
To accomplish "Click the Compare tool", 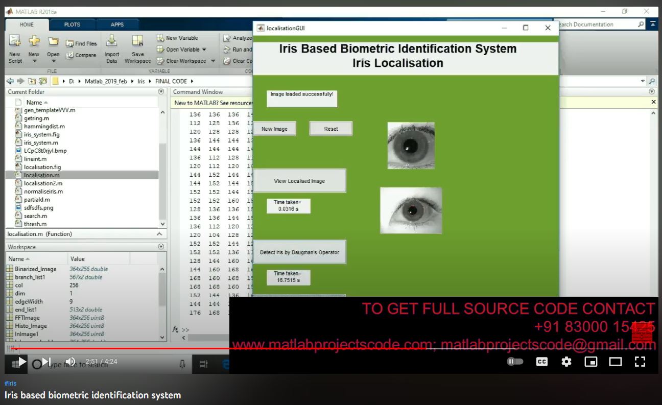I will (x=81, y=55).
